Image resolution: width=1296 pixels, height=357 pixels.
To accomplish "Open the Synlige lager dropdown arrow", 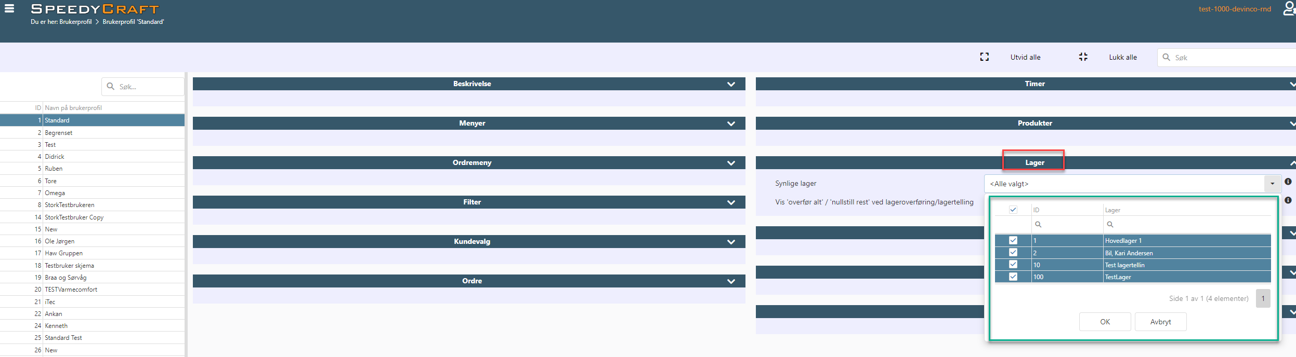I will point(1272,184).
